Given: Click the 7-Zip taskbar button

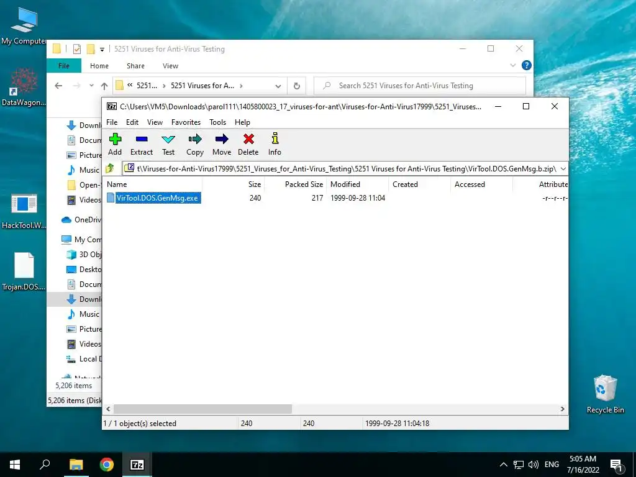Looking at the screenshot, I should pos(137,465).
